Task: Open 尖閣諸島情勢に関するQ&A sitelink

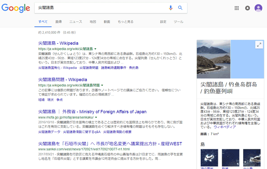Action: click(x=82, y=132)
